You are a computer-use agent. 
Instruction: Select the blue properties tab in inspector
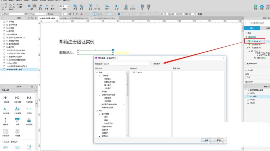click(x=252, y=28)
